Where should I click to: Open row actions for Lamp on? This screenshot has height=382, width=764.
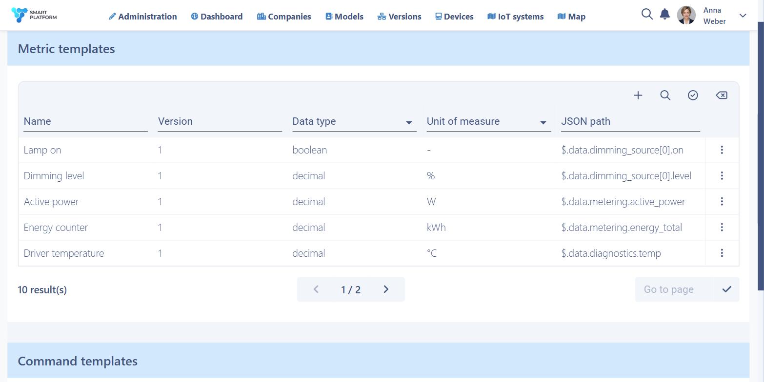click(722, 150)
